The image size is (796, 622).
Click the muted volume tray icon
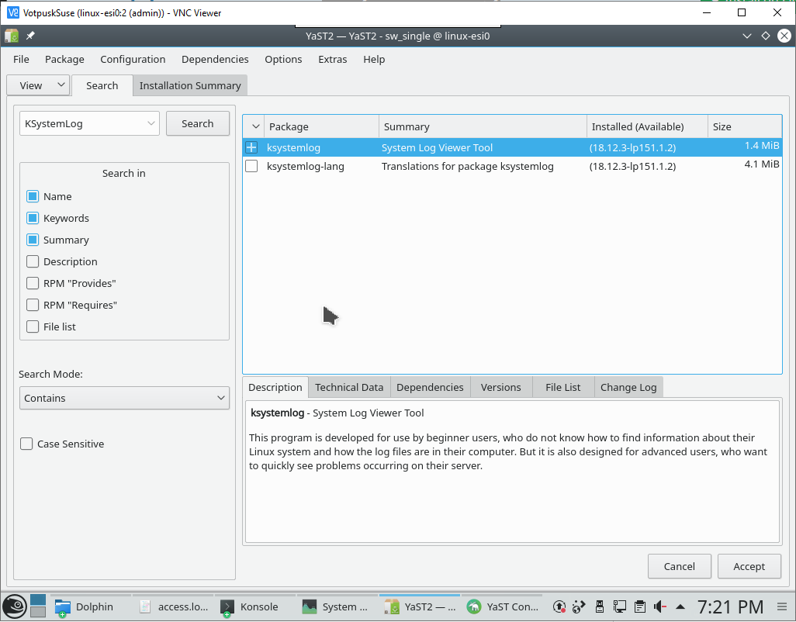660,606
